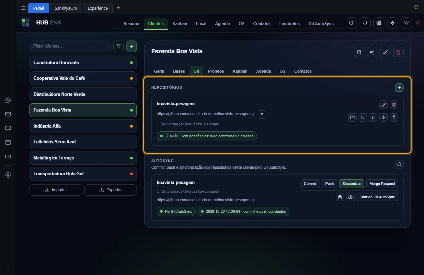The width and height of the screenshot is (424, 275).
Task: Switch to the SankhyaOm window tab
Action: click(x=66, y=8)
